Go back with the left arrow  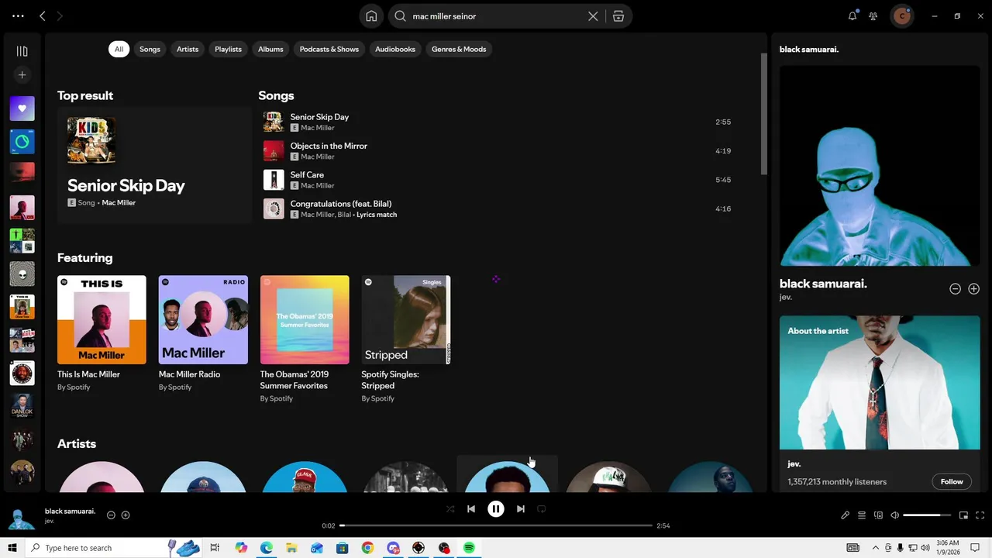tap(43, 15)
